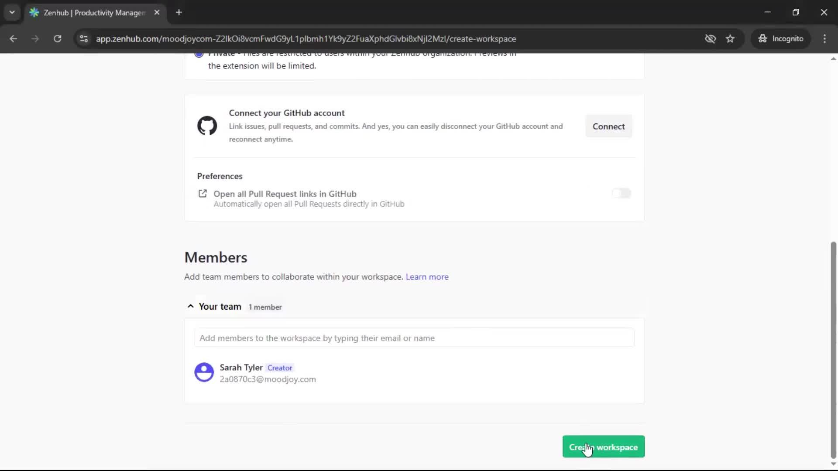This screenshot has height=471, width=838.
Task: Click the forward navigation arrow
Action: [35, 39]
